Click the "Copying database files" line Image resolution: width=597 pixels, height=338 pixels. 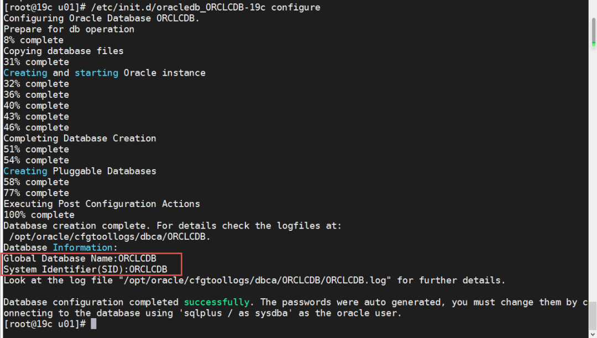tap(64, 51)
